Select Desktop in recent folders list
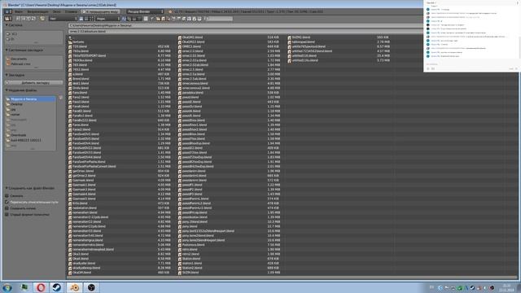 (31, 104)
